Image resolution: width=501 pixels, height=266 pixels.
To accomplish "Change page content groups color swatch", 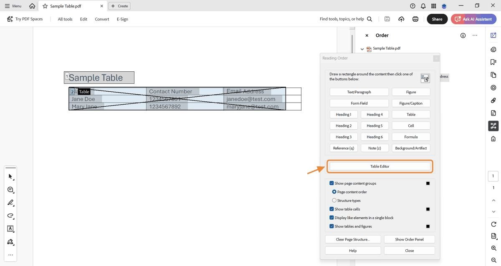I will tap(428, 183).
